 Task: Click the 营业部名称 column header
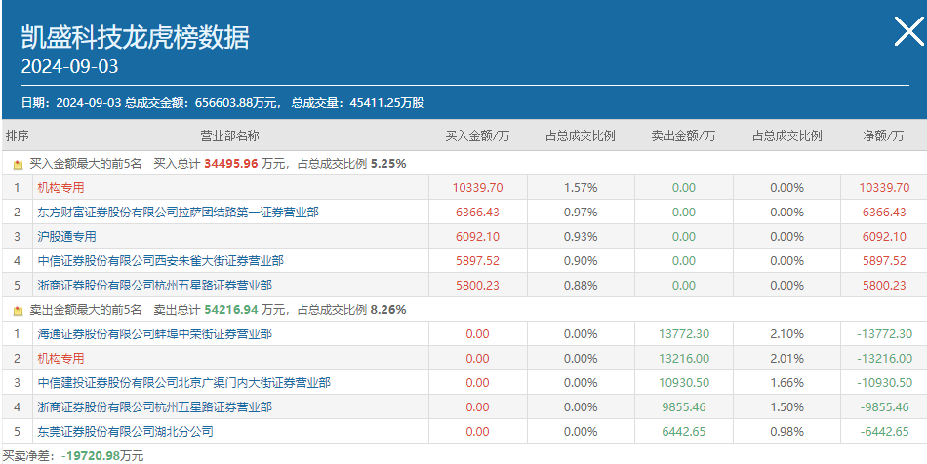[230, 135]
